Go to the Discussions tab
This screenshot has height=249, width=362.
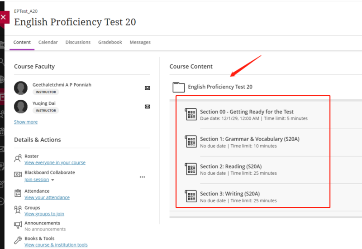tap(78, 42)
